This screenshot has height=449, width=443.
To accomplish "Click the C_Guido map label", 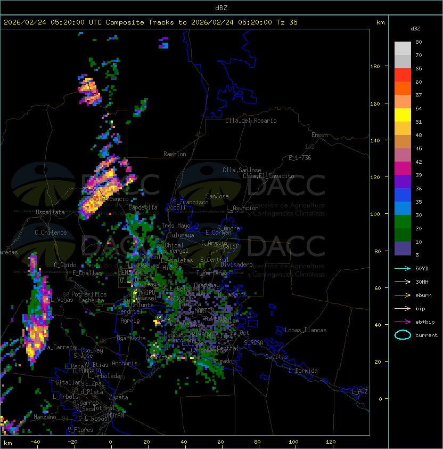I will pos(65,265).
